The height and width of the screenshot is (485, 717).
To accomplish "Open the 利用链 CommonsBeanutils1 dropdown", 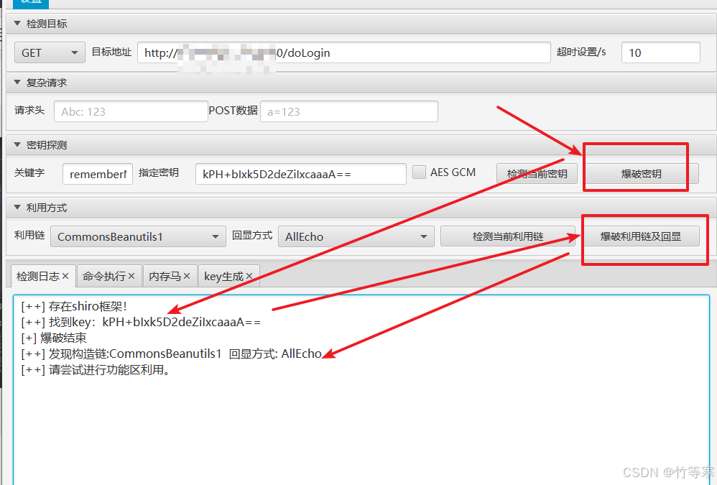I will click(x=137, y=236).
